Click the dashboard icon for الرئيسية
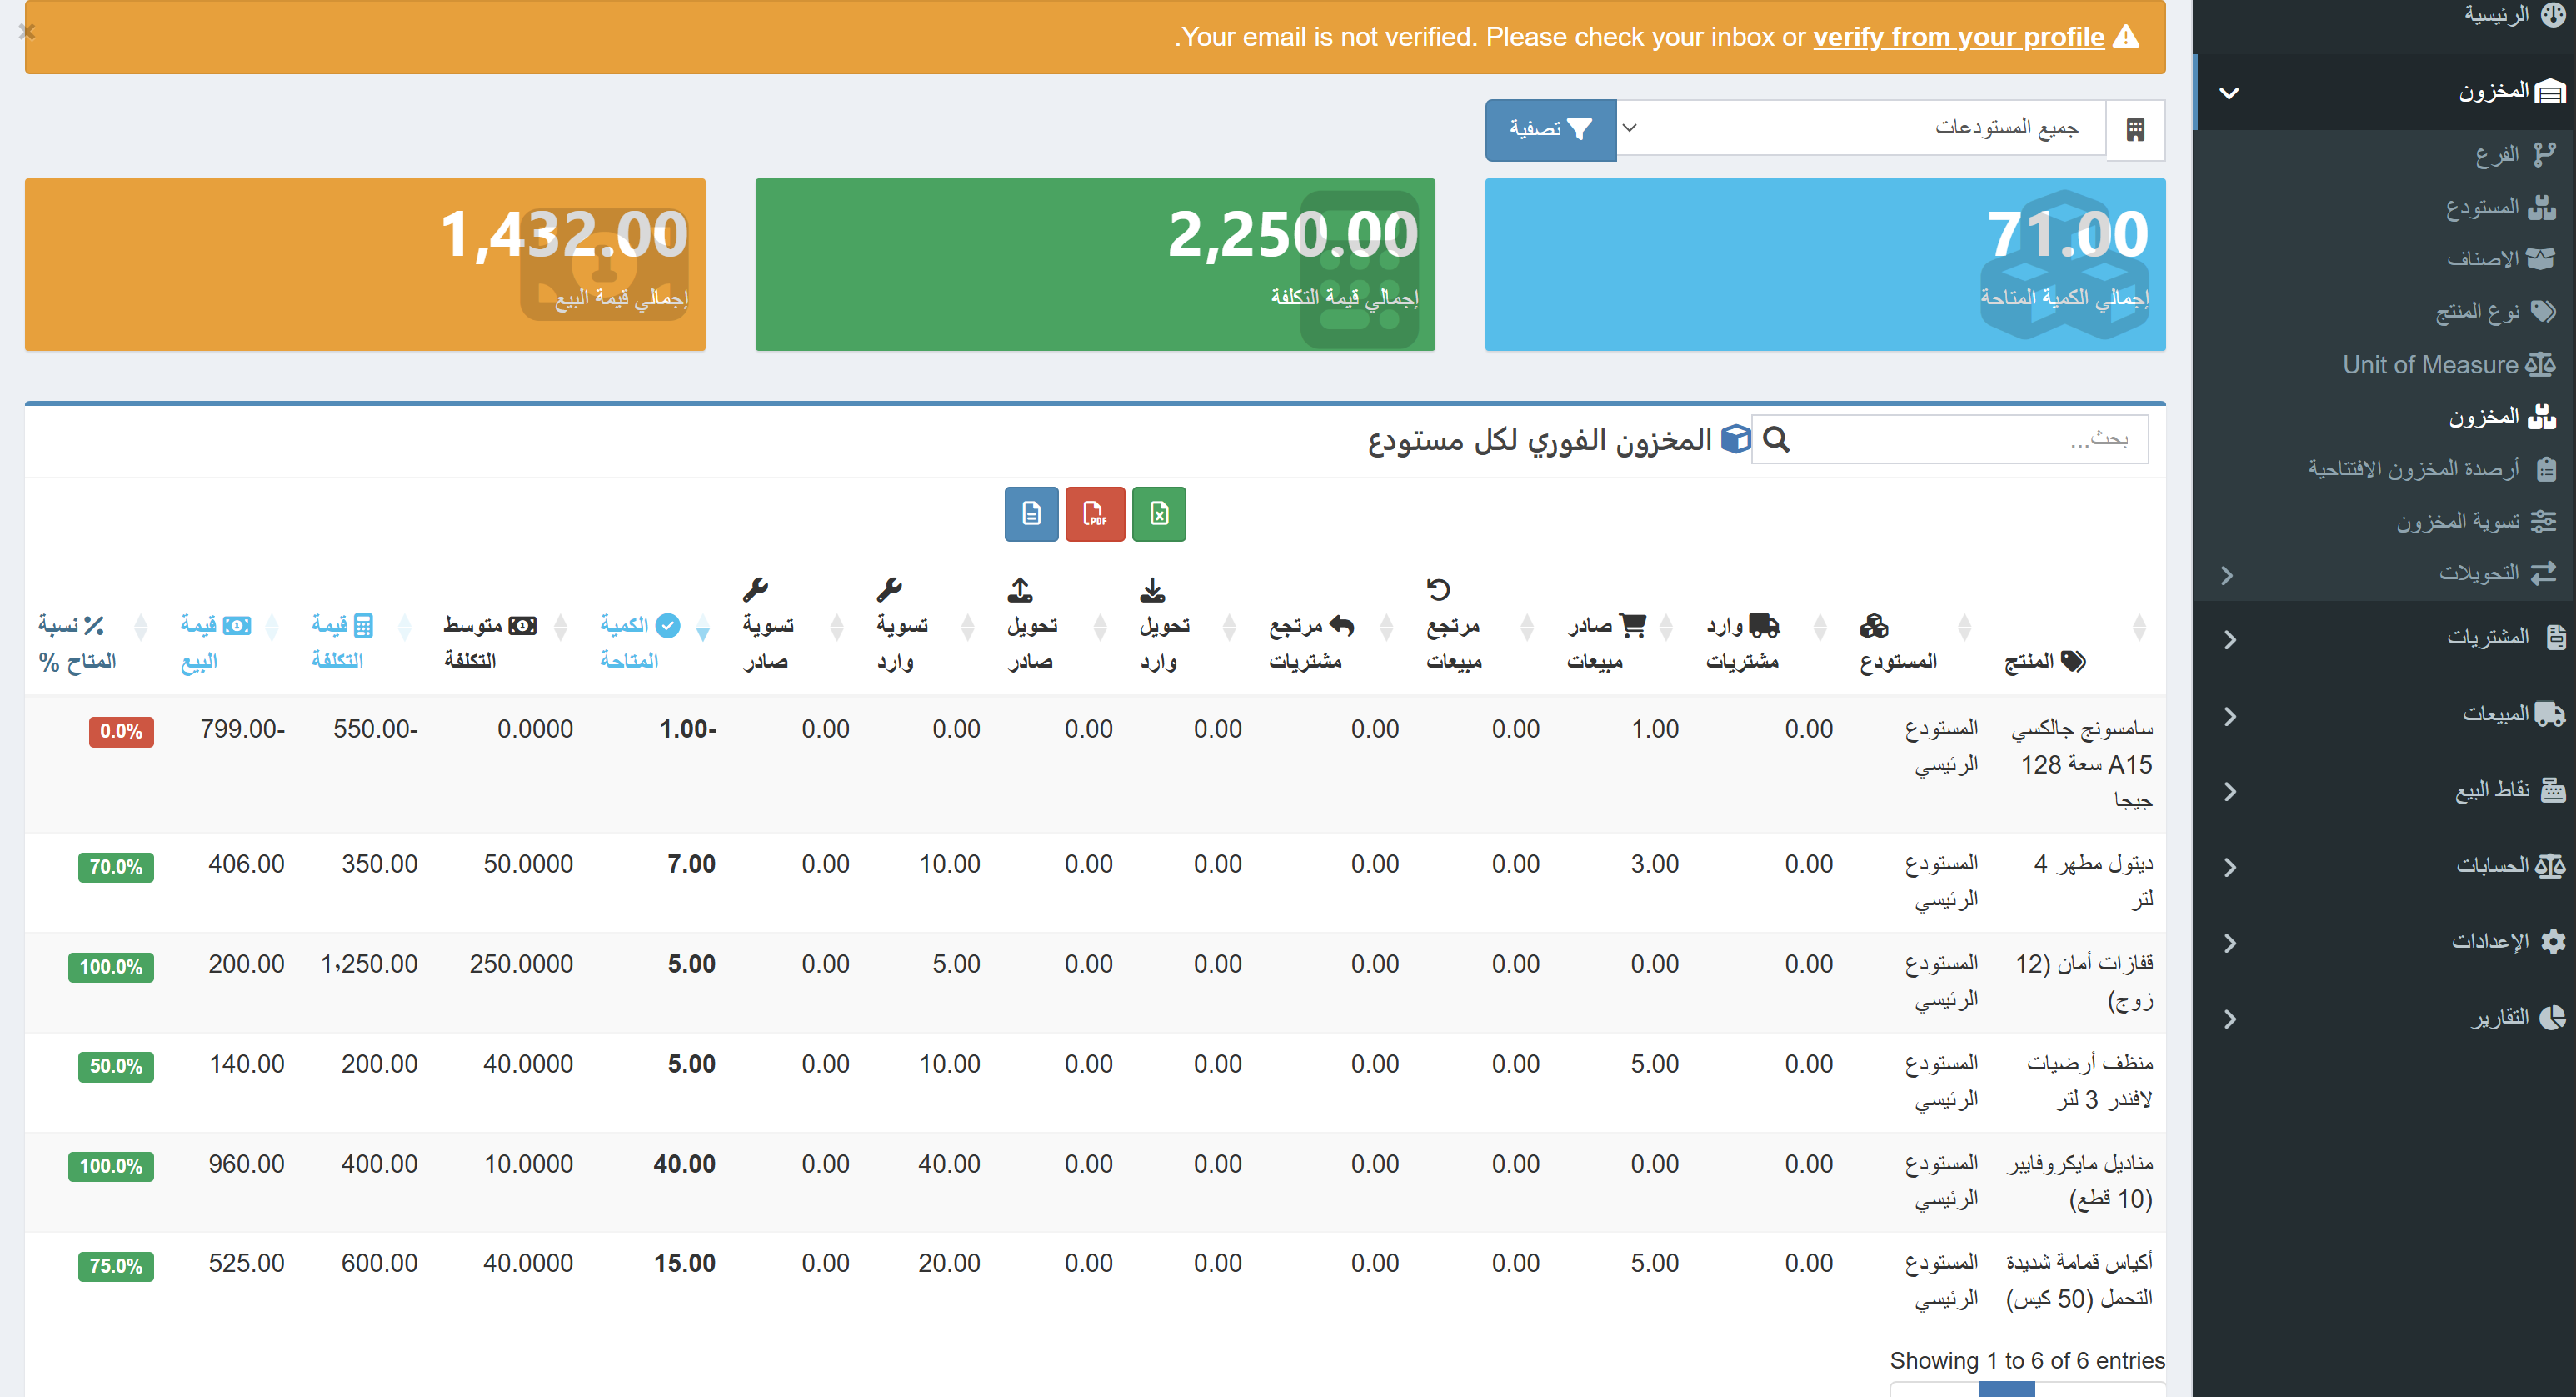2576x1397 pixels. pyautogui.click(x=2552, y=14)
